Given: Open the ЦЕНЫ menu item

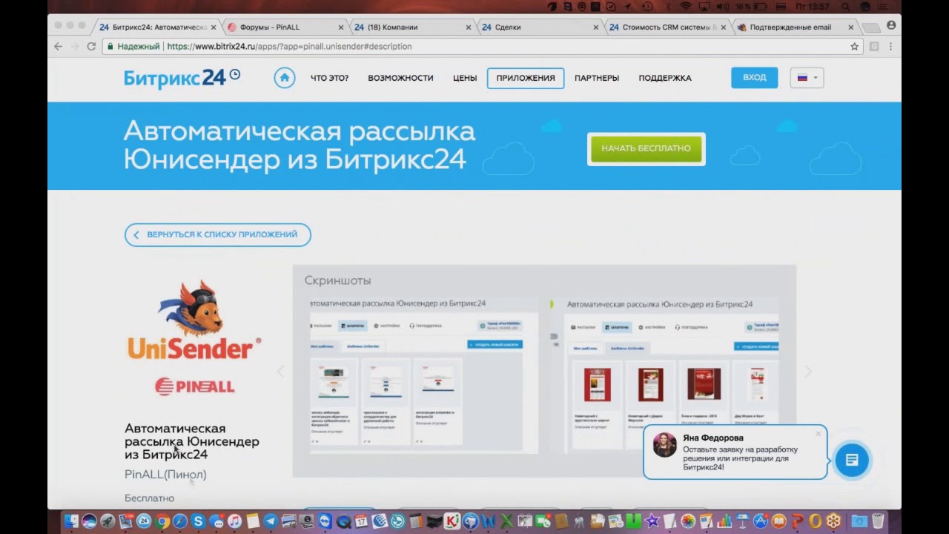Looking at the screenshot, I should pyautogui.click(x=465, y=78).
